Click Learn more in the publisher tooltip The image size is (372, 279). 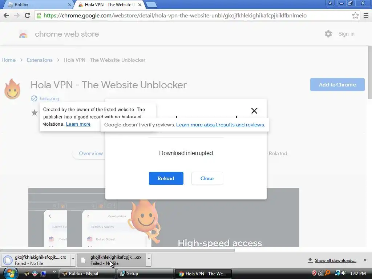tap(78, 124)
